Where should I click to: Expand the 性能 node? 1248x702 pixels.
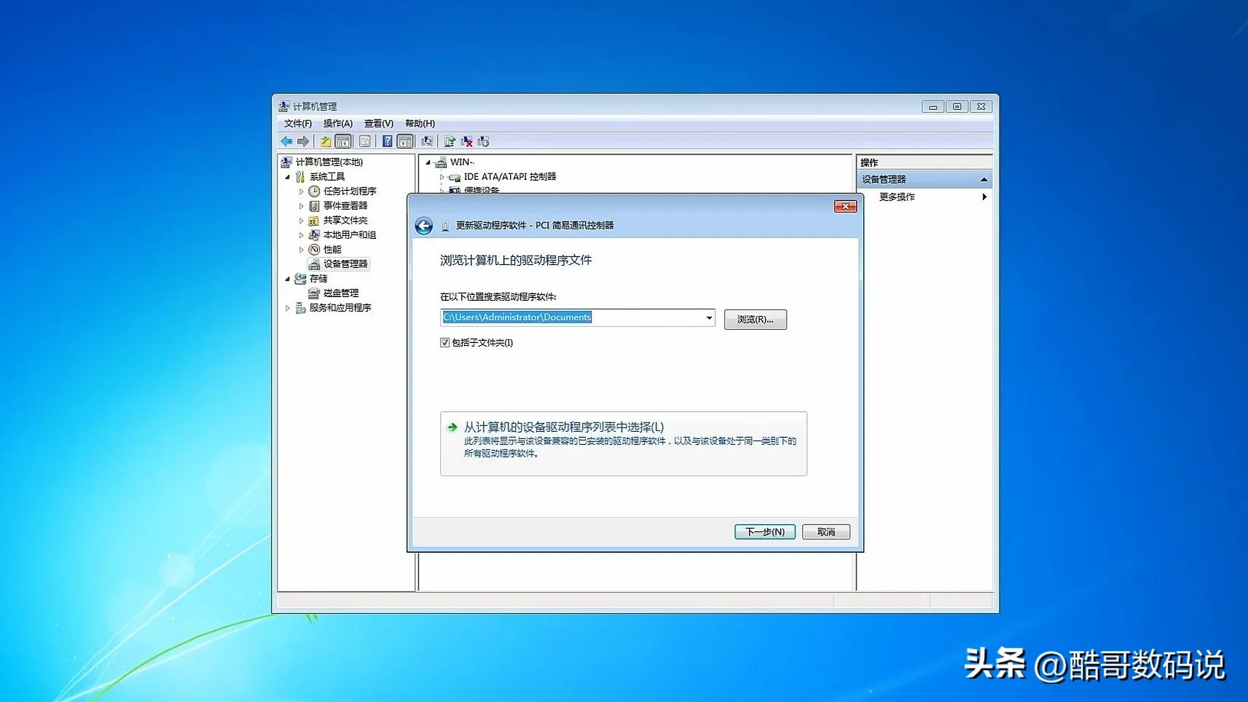click(x=301, y=250)
